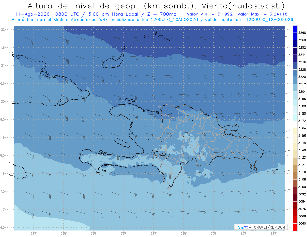Click the '1200UTC_12AGO2026' valid-until time

pyautogui.click(x=269, y=20)
